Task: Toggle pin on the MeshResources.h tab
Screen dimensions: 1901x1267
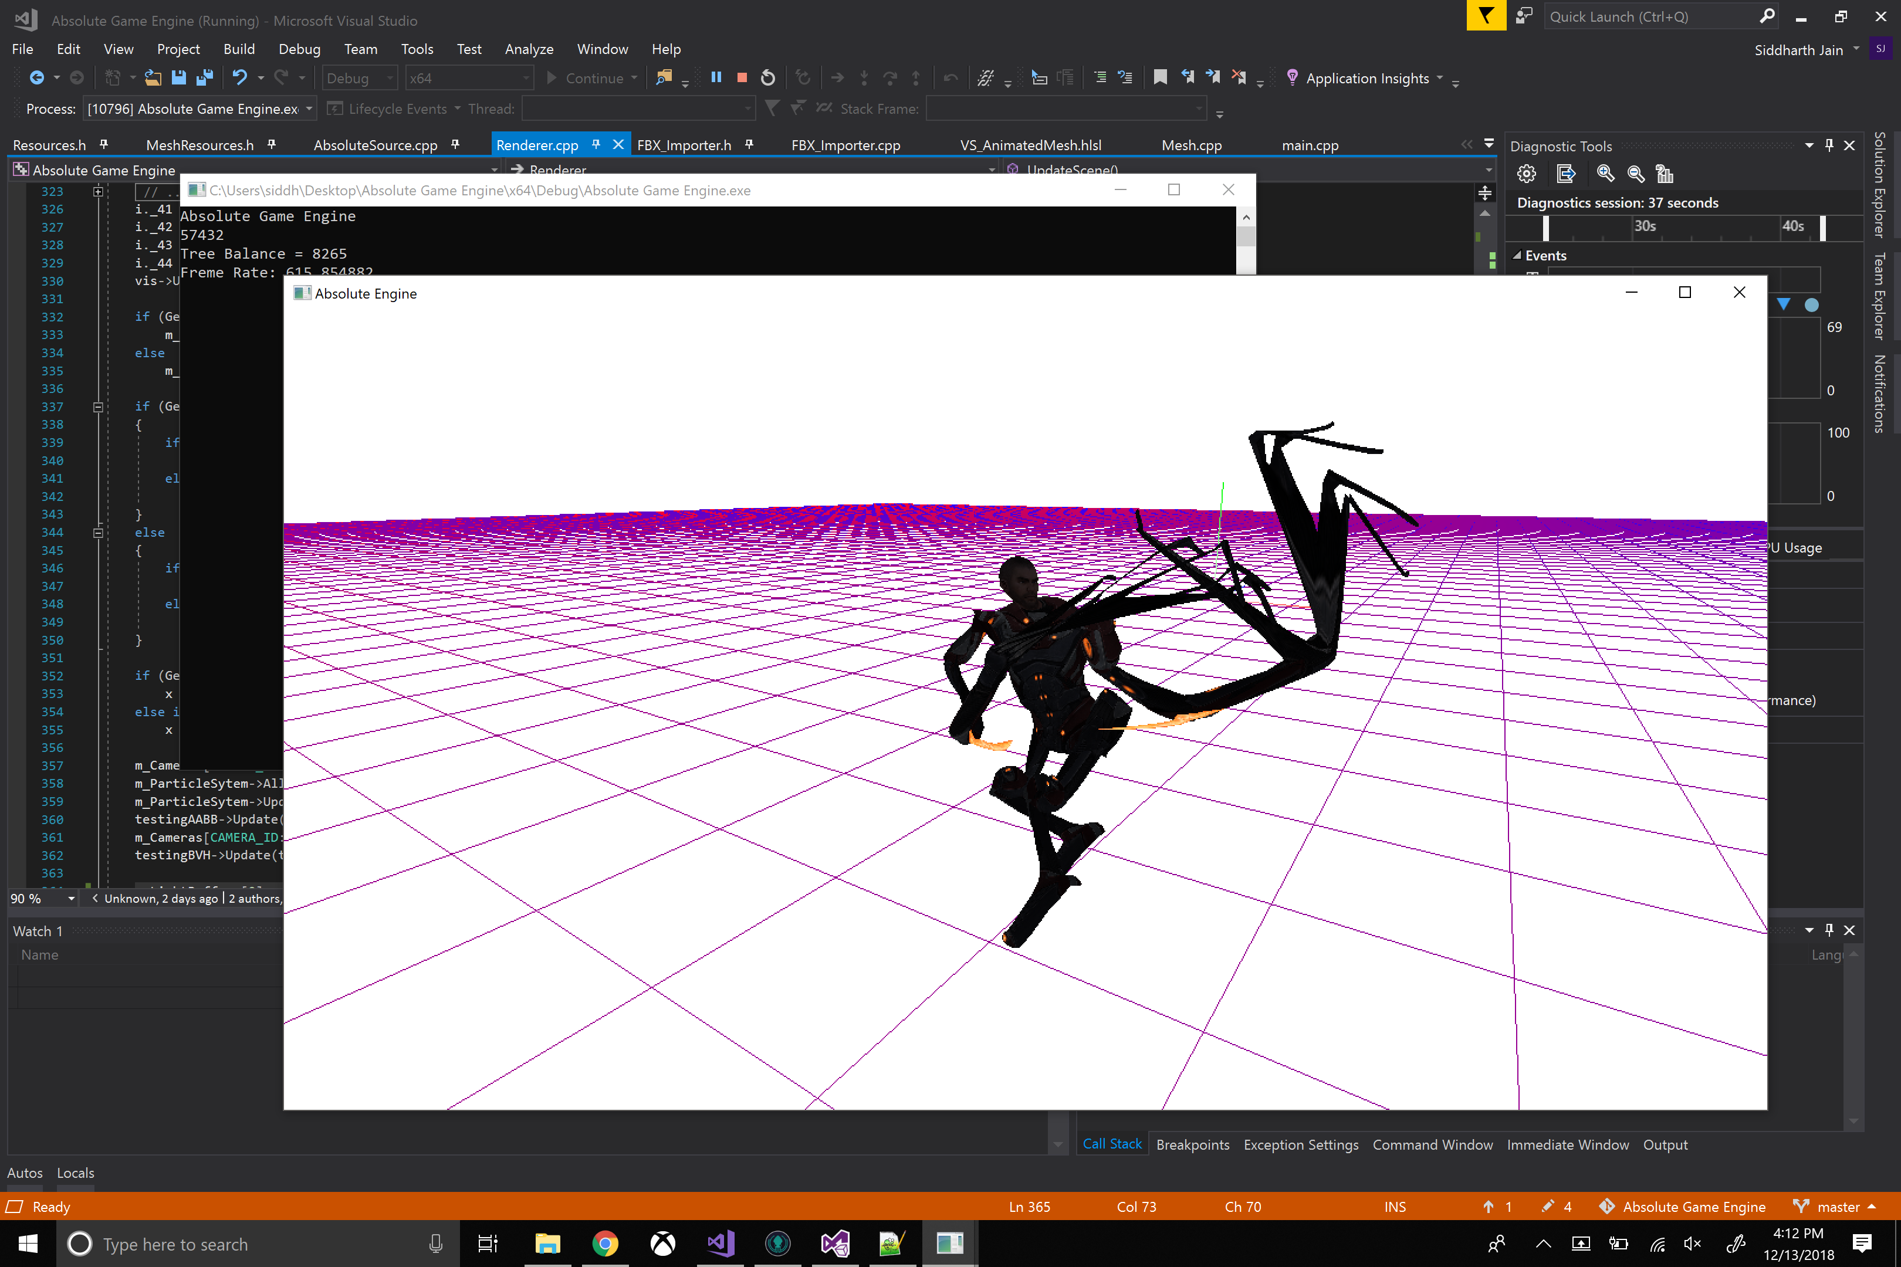Action: (x=272, y=145)
